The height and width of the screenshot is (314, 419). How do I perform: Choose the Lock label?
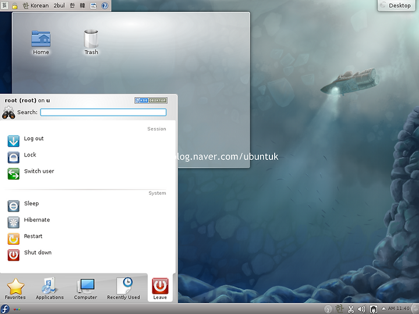point(30,155)
